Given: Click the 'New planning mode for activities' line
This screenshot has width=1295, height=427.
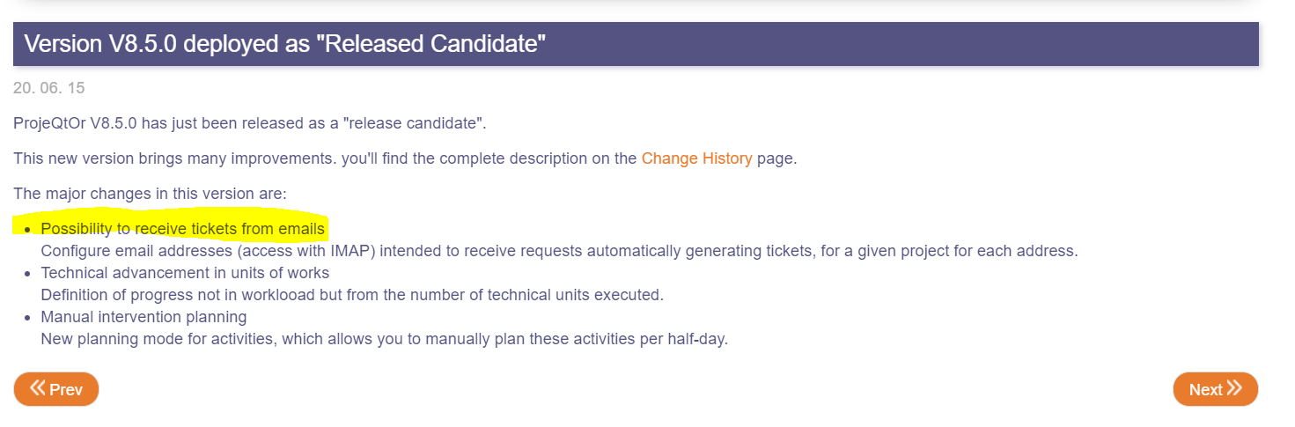Looking at the screenshot, I should 385,339.
